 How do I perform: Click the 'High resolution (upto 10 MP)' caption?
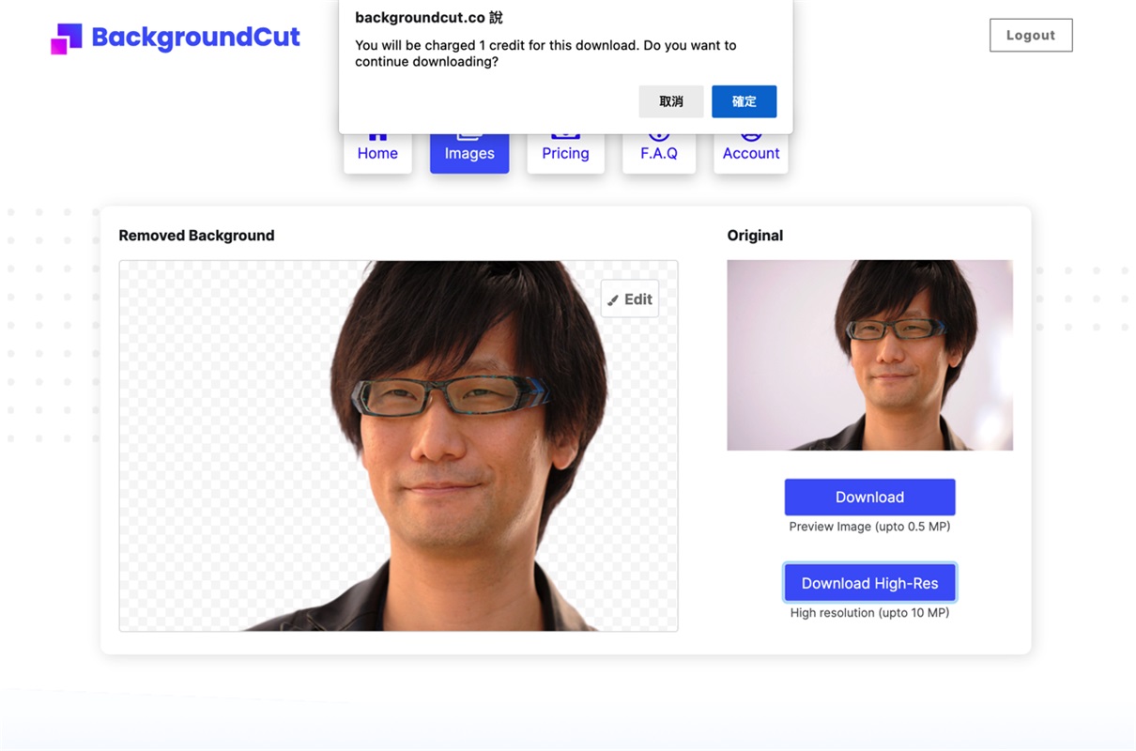point(869,613)
